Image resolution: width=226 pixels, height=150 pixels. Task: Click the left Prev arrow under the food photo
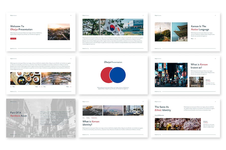click(x=11, y=87)
